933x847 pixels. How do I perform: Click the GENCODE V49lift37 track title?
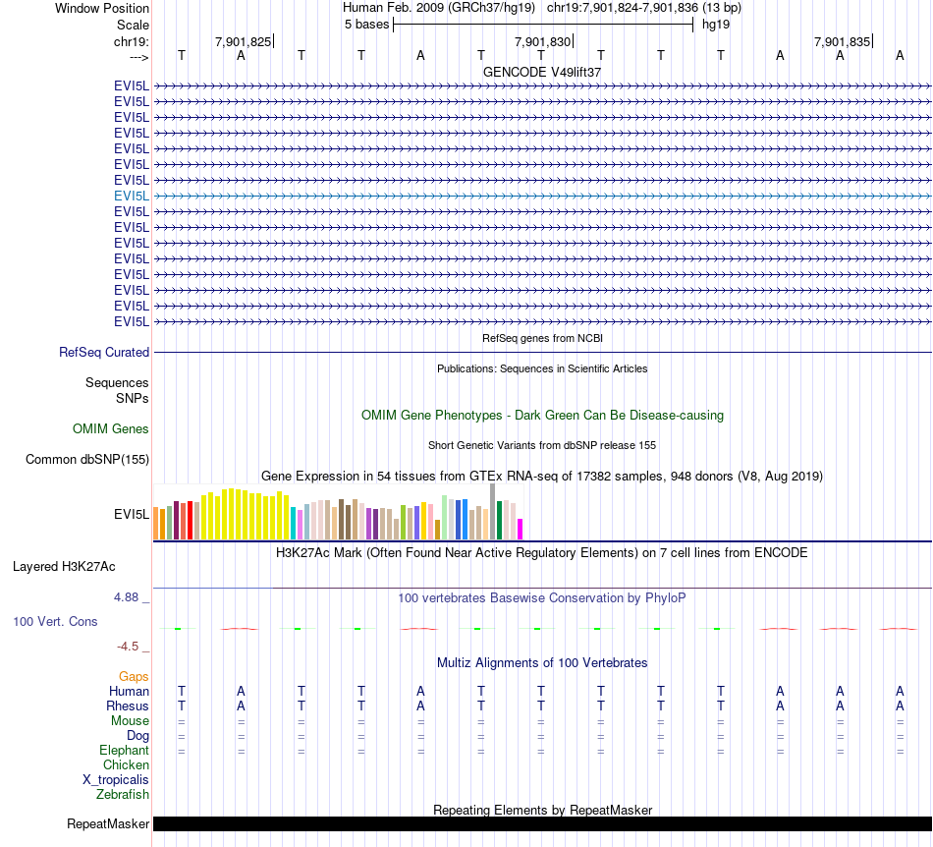tap(542, 72)
